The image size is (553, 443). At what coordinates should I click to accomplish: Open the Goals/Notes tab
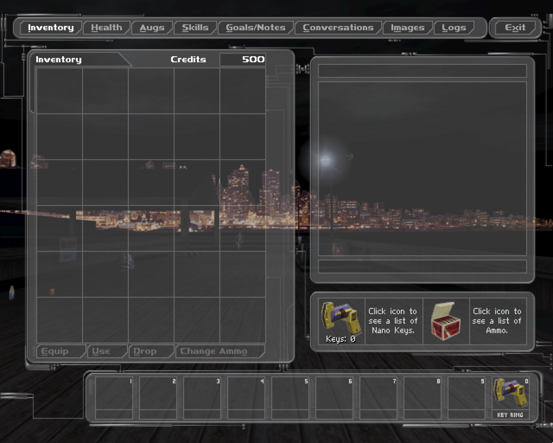255,28
